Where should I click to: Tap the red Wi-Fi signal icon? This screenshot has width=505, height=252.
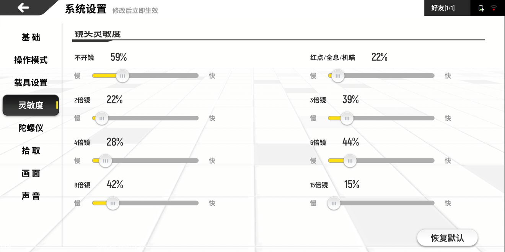pos(494,8)
